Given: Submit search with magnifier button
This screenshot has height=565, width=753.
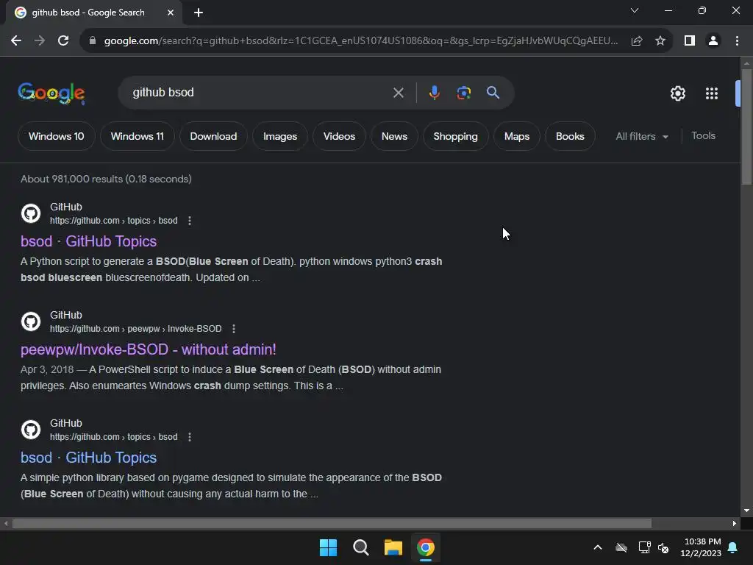Looking at the screenshot, I should point(493,93).
